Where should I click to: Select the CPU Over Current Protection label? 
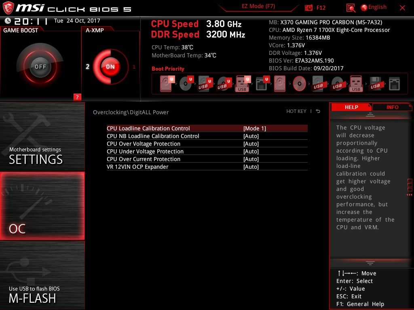tap(144, 159)
